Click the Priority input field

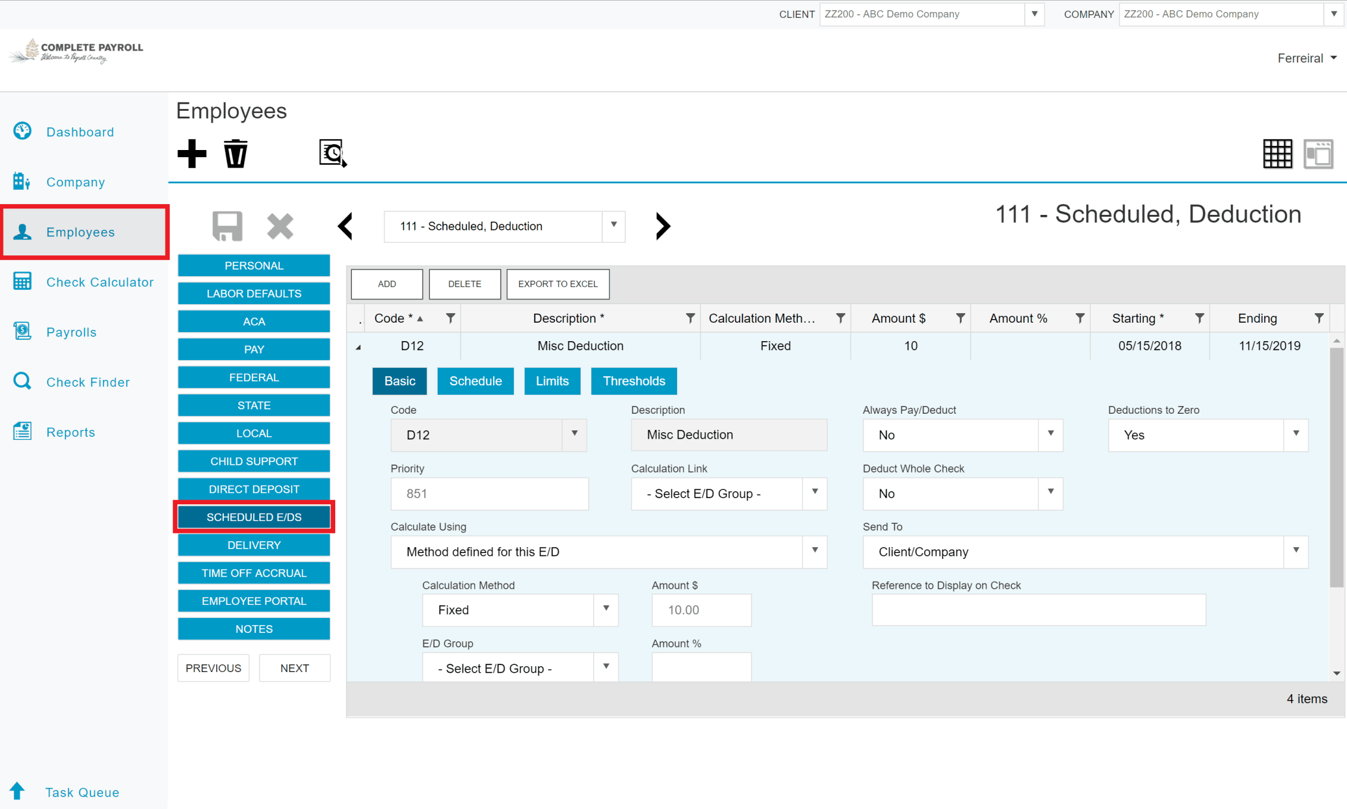pyautogui.click(x=489, y=493)
